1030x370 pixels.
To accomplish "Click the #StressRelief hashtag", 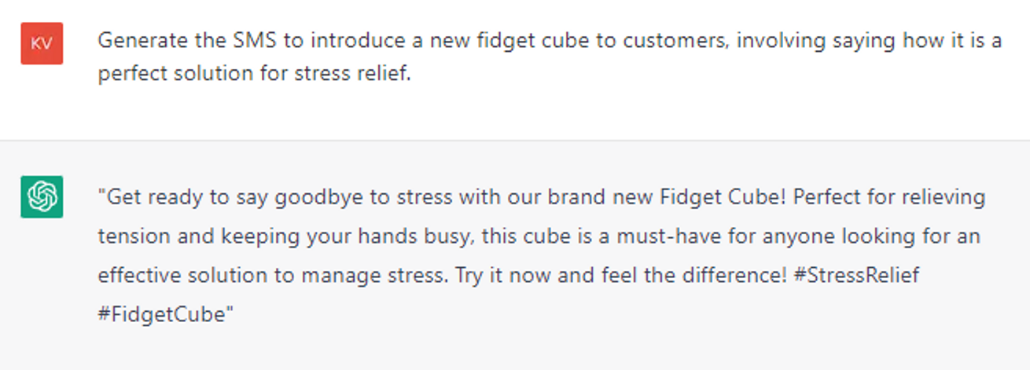I will tap(852, 276).
